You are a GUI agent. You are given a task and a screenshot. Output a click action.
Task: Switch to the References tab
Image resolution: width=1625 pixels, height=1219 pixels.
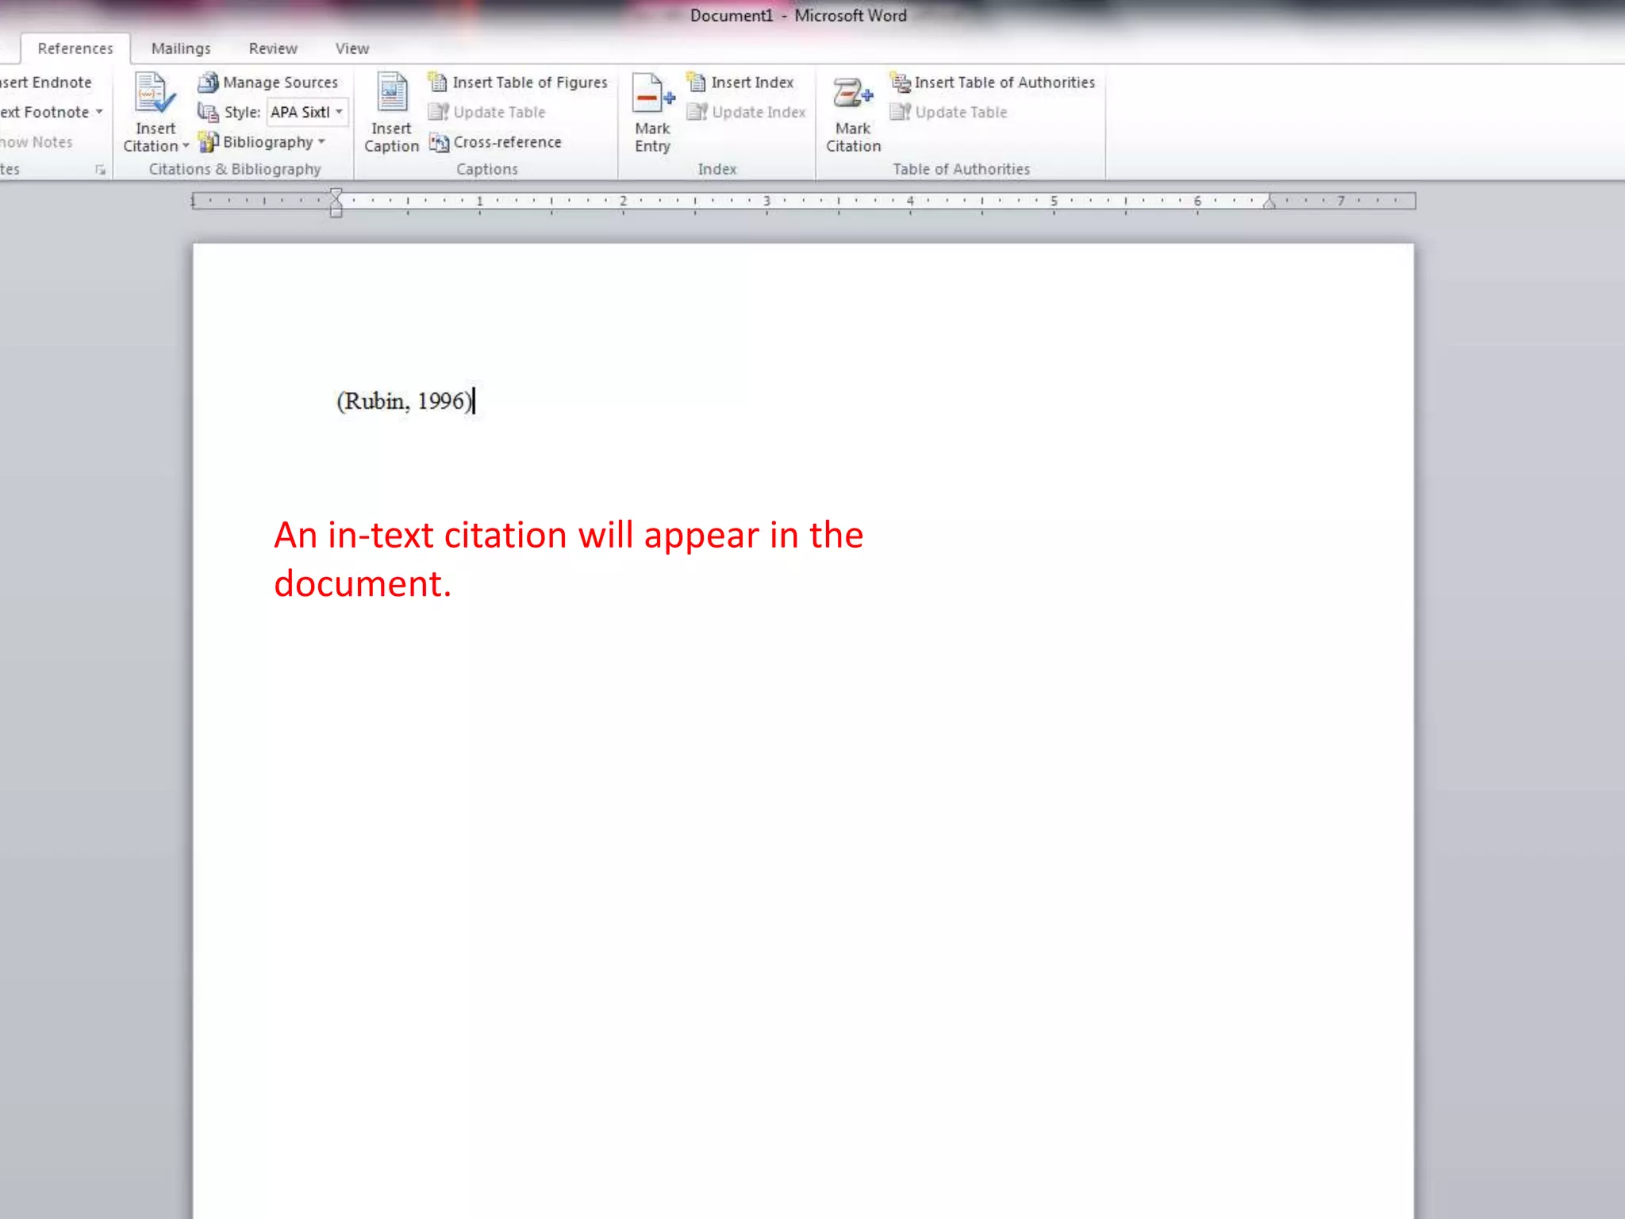pos(75,48)
